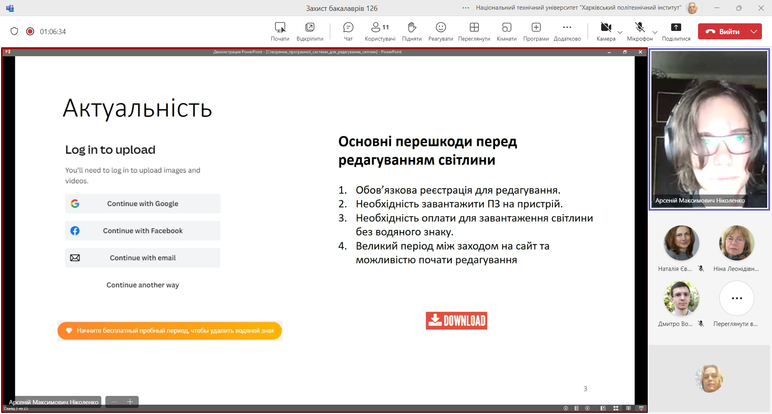This screenshot has height=414, width=772.
Task: Raise hand with the Підняти icon
Action: click(x=411, y=31)
